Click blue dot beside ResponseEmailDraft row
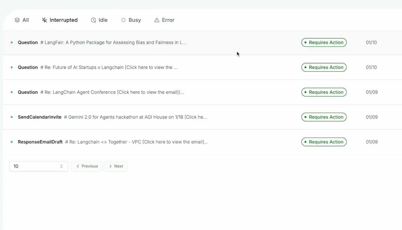The height and width of the screenshot is (230, 402). pos(12,142)
